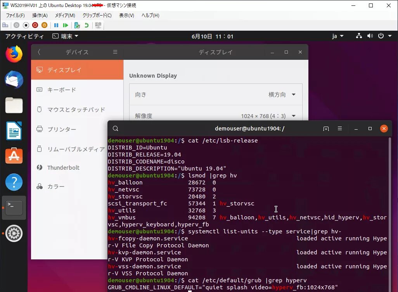Image resolution: width=398 pixels, height=292 pixels.
Task: Select キーボード in Settings sidebar
Action: tap(77, 90)
